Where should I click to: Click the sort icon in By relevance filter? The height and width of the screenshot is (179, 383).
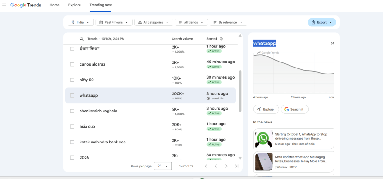215,22
